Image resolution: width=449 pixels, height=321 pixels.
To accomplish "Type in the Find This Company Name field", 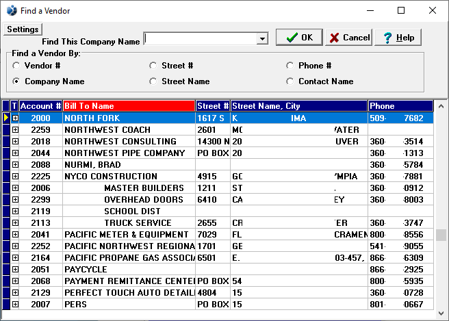I will pyautogui.click(x=200, y=39).
